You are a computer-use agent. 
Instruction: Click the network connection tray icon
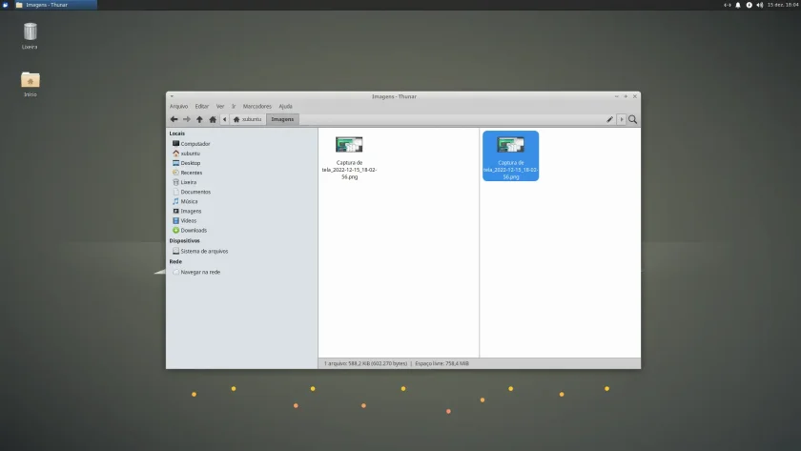pos(728,5)
